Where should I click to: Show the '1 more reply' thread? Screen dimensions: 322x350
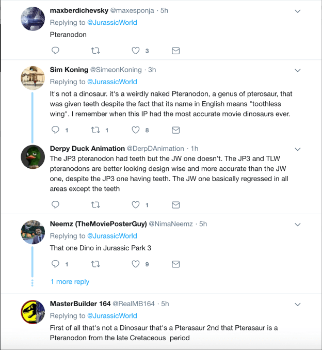(70, 282)
